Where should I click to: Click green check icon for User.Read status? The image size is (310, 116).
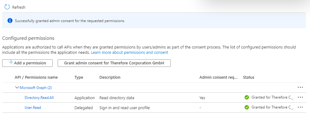pyautogui.click(x=246, y=107)
